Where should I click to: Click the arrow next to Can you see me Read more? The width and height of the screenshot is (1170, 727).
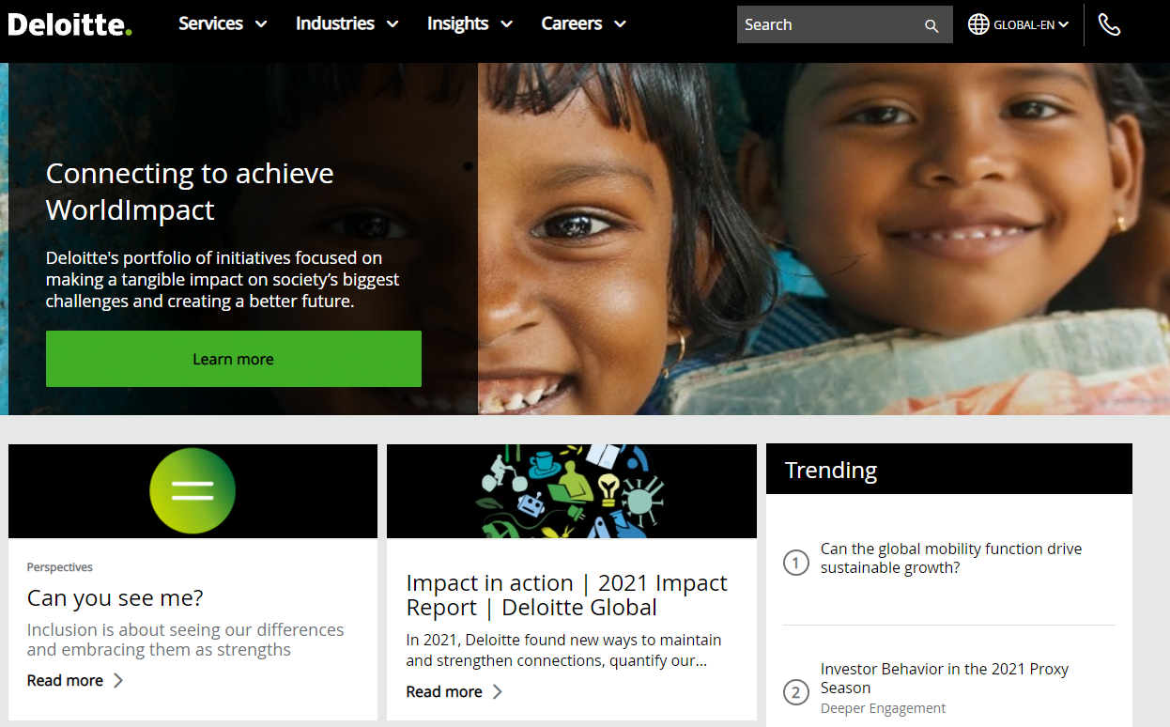[x=118, y=680]
